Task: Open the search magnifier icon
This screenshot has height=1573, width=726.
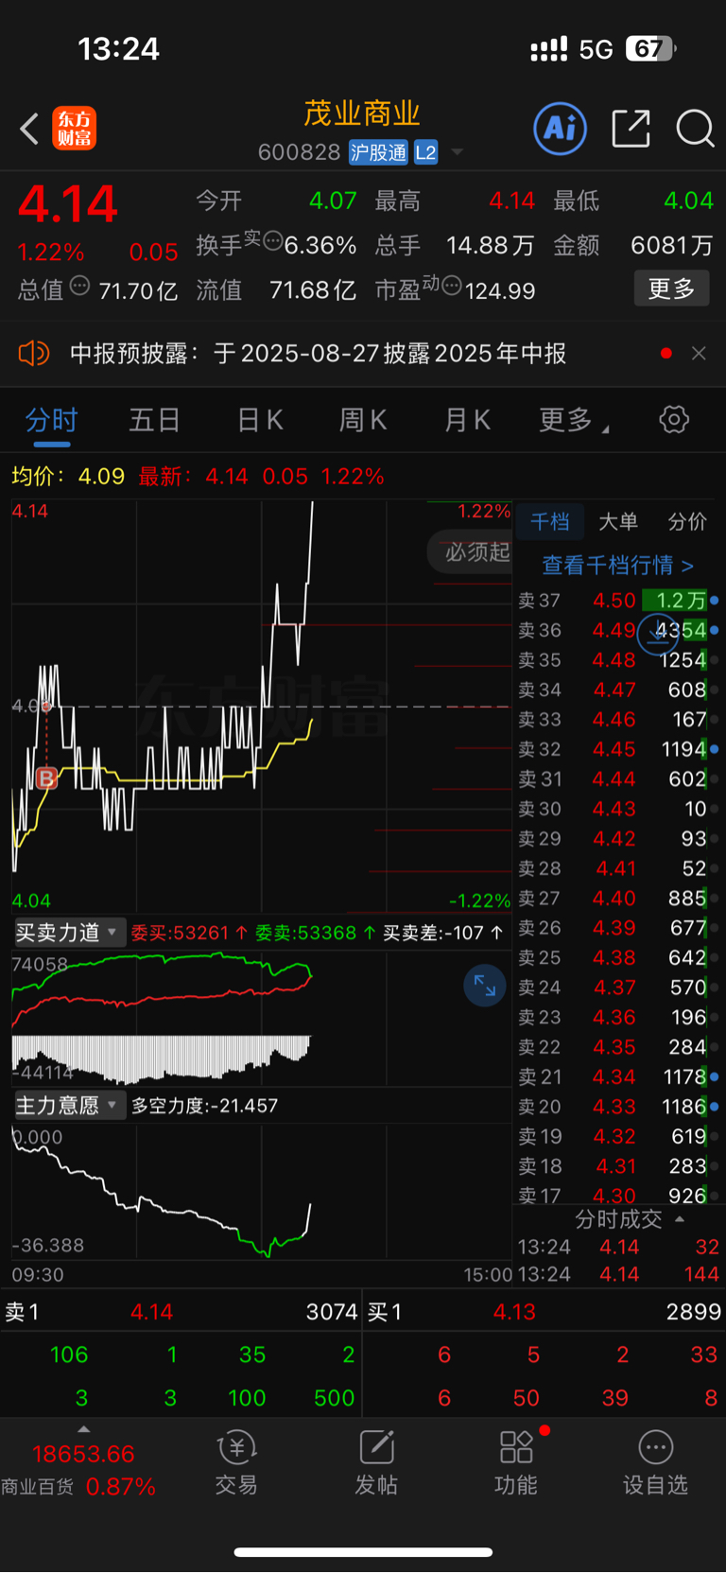Action: [695, 129]
